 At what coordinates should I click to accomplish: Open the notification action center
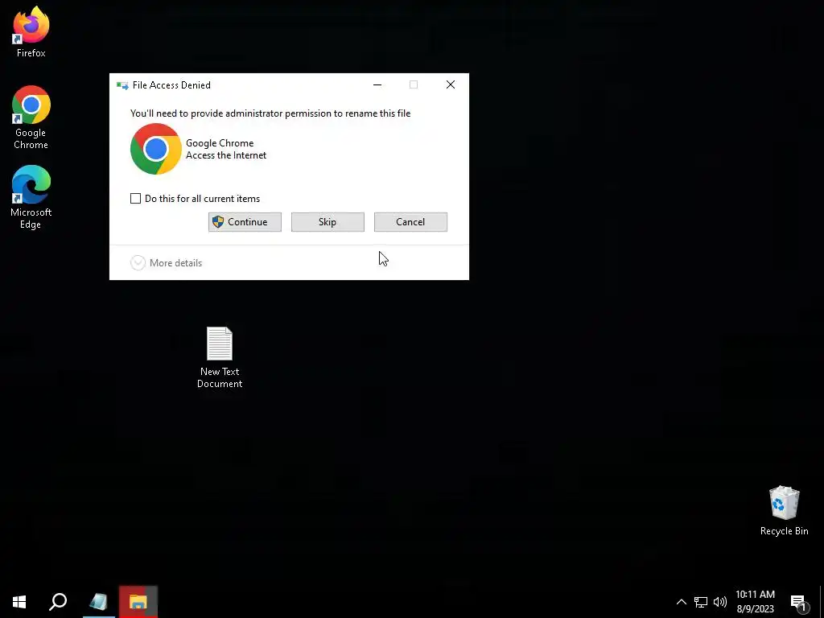point(799,602)
